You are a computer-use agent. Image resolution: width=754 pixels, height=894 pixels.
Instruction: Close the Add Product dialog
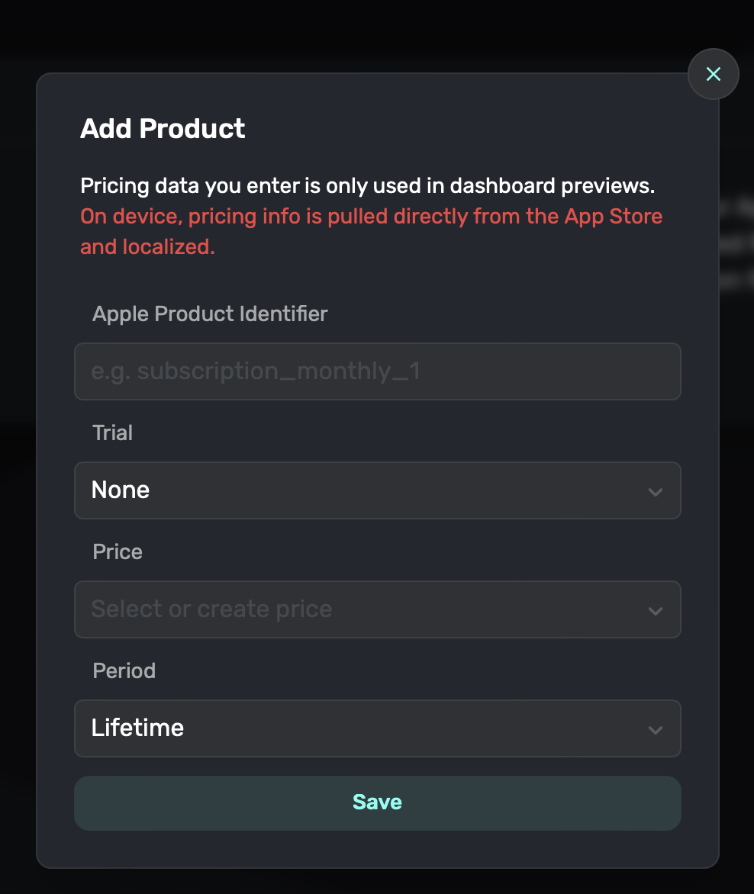[x=713, y=74]
